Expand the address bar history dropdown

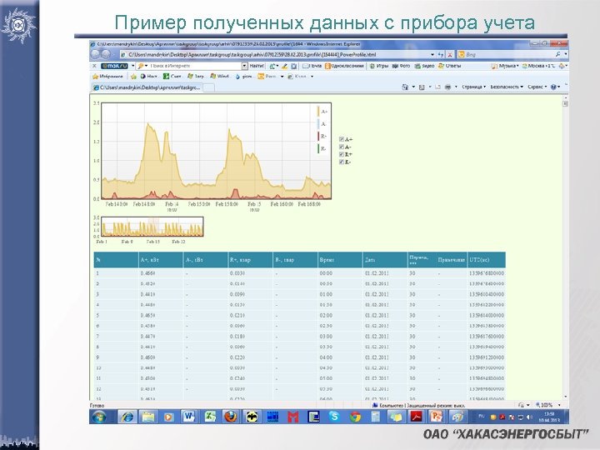tap(432, 55)
